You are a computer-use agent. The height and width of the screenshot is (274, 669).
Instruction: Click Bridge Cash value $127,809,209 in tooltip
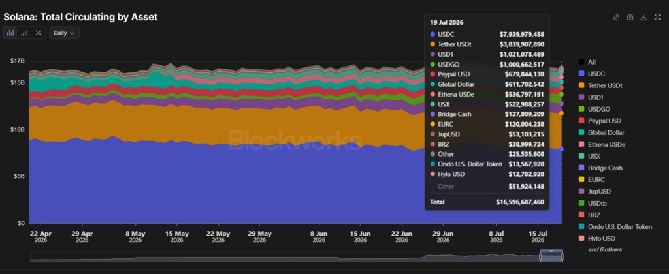pyautogui.click(x=525, y=114)
